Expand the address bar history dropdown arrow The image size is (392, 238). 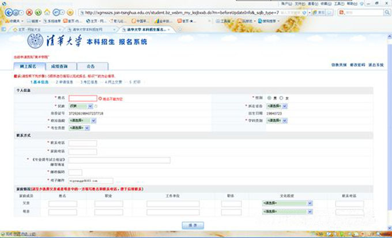pyautogui.click(x=310, y=13)
